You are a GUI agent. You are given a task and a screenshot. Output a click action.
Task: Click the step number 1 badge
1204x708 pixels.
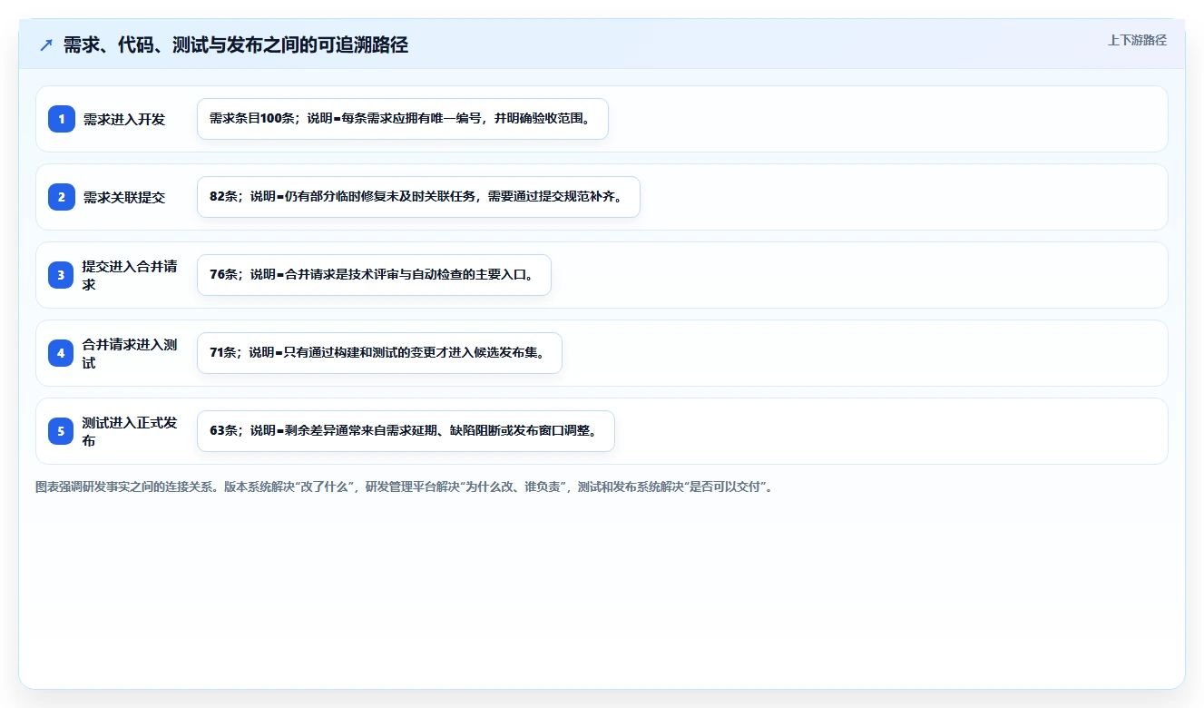[x=62, y=119]
